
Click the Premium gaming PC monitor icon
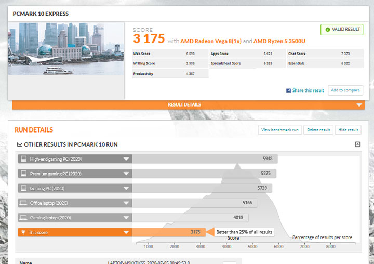pos(23,174)
